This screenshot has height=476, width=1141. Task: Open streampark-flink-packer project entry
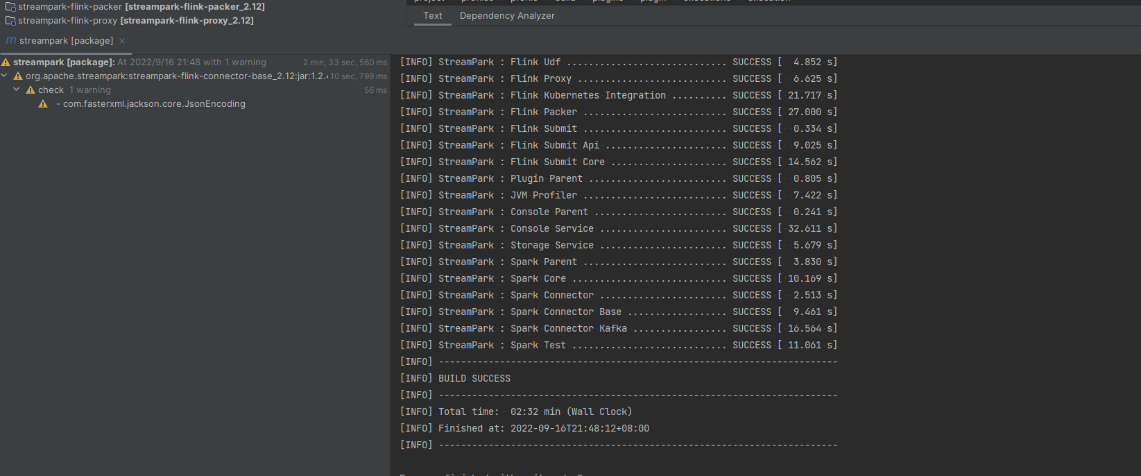pyautogui.click(x=141, y=7)
